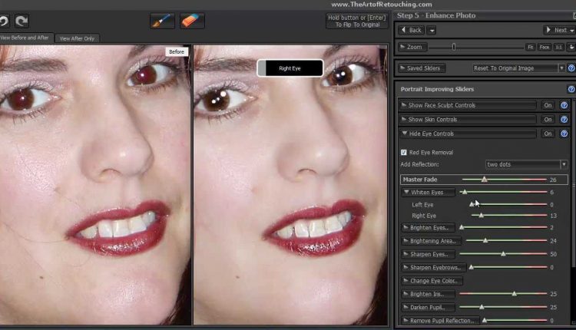The height and width of the screenshot is (330, 576).
Task: Expand the Sharpen Eyebrows options
Action: pos(433,267)
